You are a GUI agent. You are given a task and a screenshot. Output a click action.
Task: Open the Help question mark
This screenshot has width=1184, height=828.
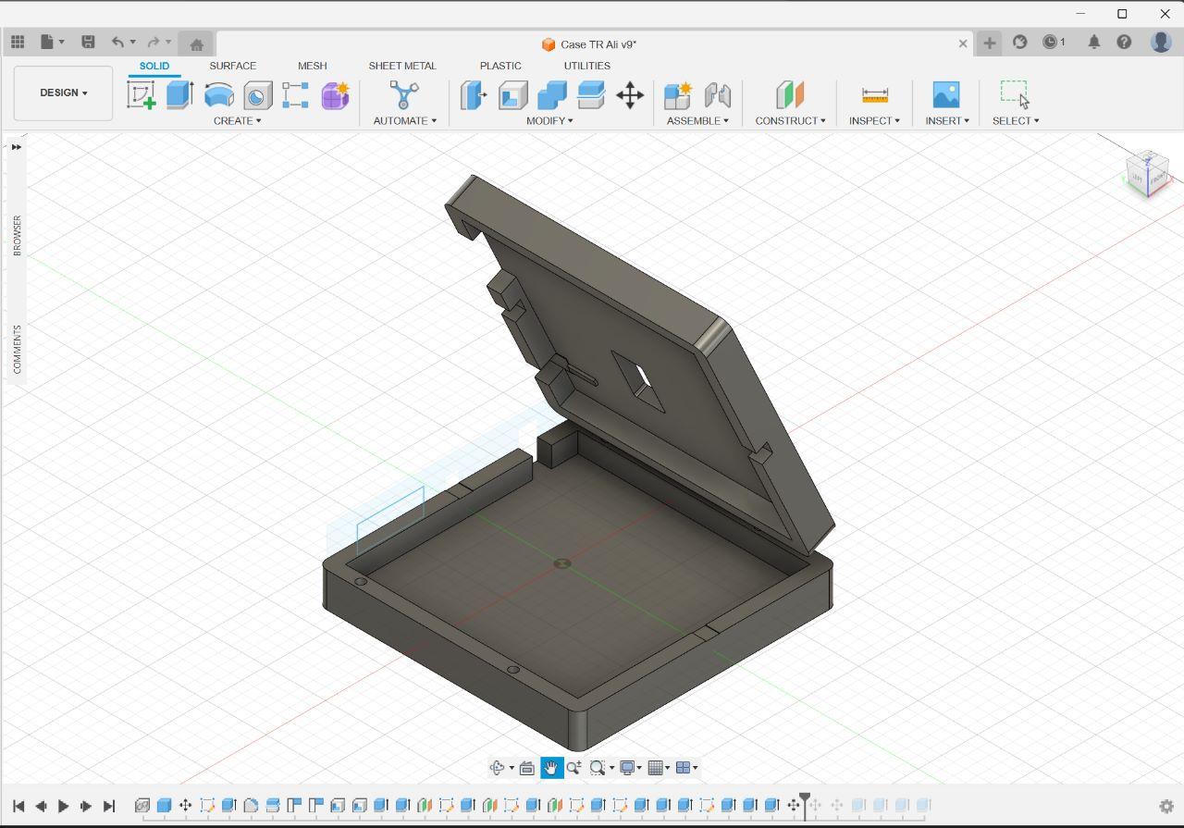pos(1124,42)
